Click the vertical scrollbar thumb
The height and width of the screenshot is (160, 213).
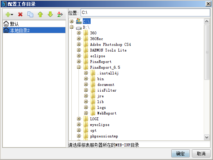click(207, 52)
